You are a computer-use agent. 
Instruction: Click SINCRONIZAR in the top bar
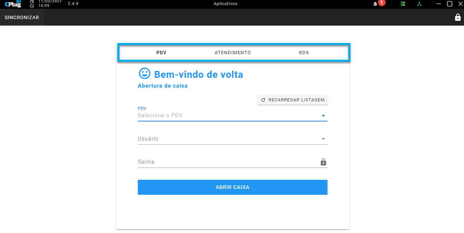click(22, 17)
